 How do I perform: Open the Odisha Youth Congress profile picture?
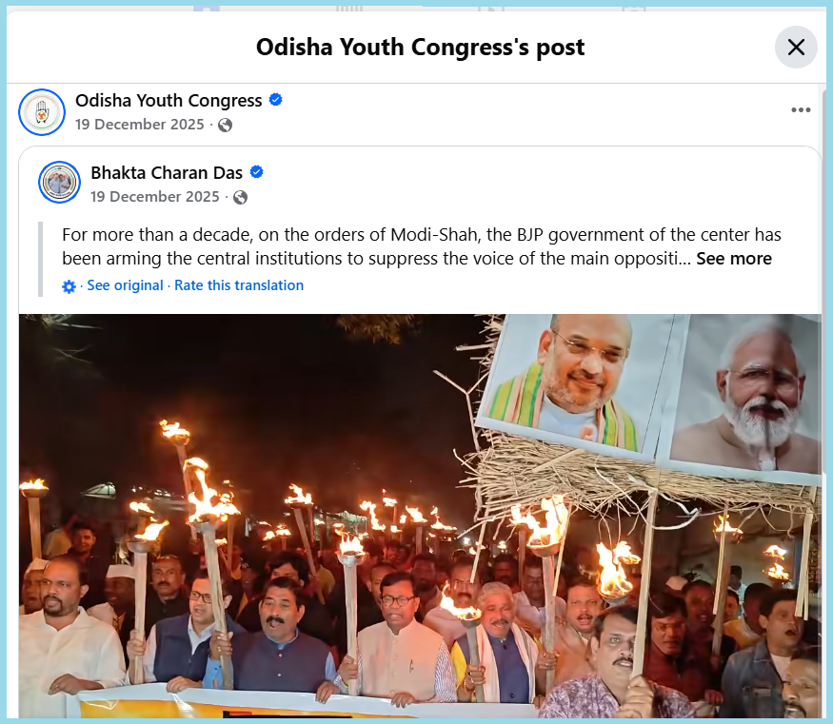[x=42, y=112]
